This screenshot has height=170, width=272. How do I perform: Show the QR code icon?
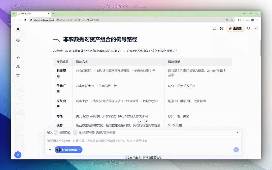[222, 28]
